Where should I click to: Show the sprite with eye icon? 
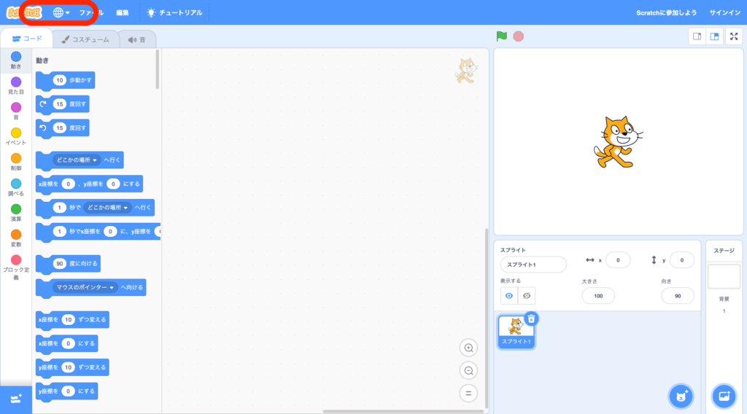click(x=509, y=295)
